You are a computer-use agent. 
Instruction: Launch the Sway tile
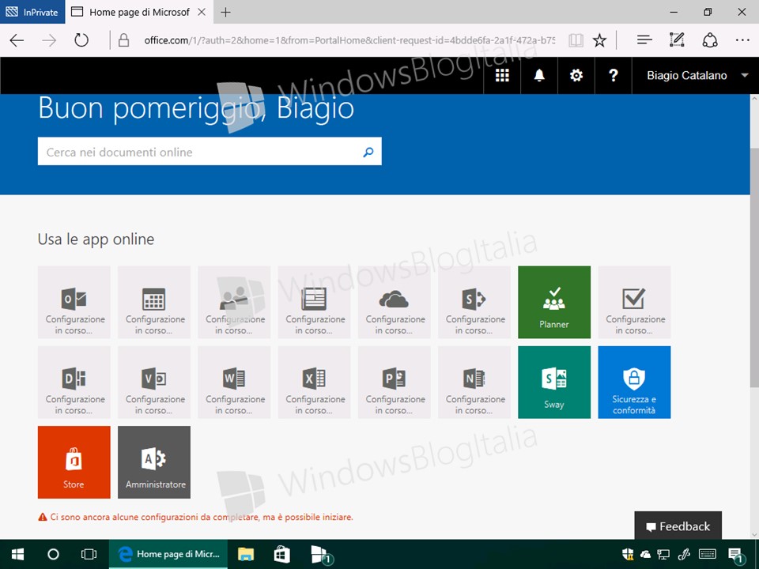(x=554, y=382)
